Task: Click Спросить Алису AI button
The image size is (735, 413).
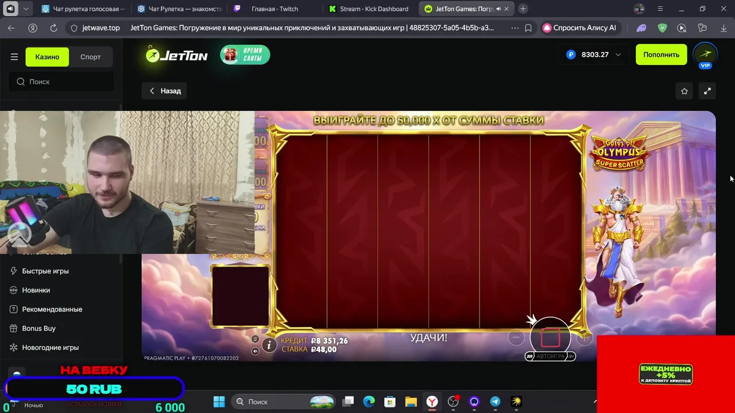Action: tap(580, 28)
